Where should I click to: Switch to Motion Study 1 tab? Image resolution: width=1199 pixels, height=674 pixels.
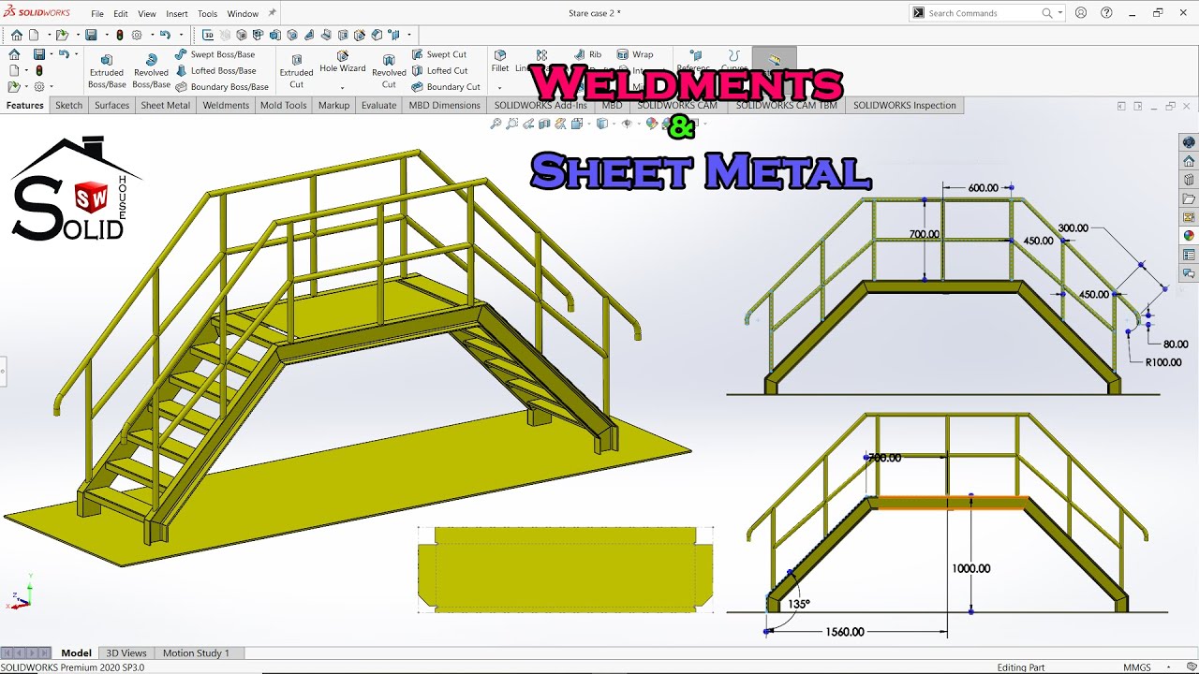(196, 652)
